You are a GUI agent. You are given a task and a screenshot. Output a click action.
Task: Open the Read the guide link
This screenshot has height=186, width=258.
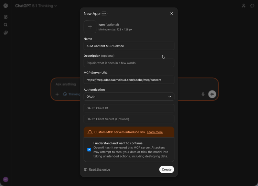coord(99,169)
